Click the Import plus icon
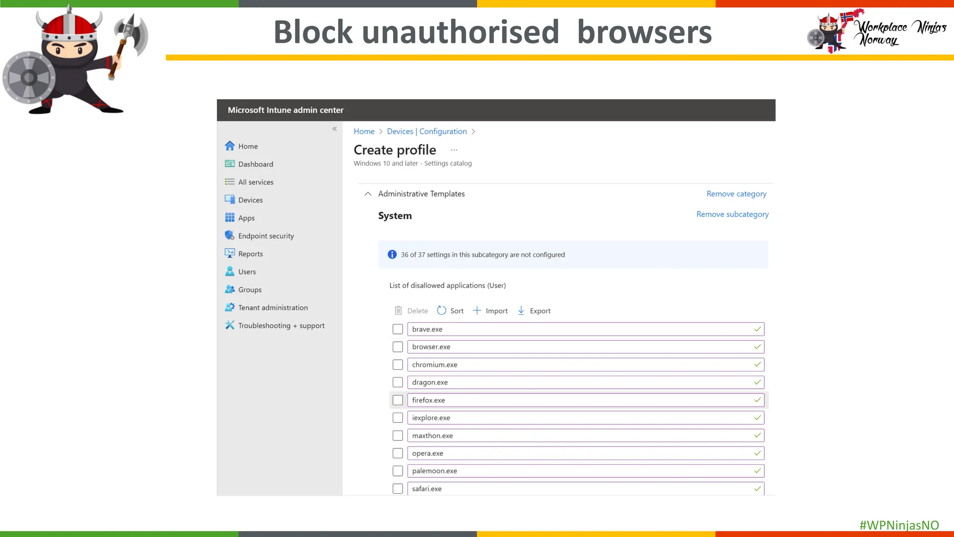Screen dimensions: 954x537 pyautogui.click(x=477, y=310)
